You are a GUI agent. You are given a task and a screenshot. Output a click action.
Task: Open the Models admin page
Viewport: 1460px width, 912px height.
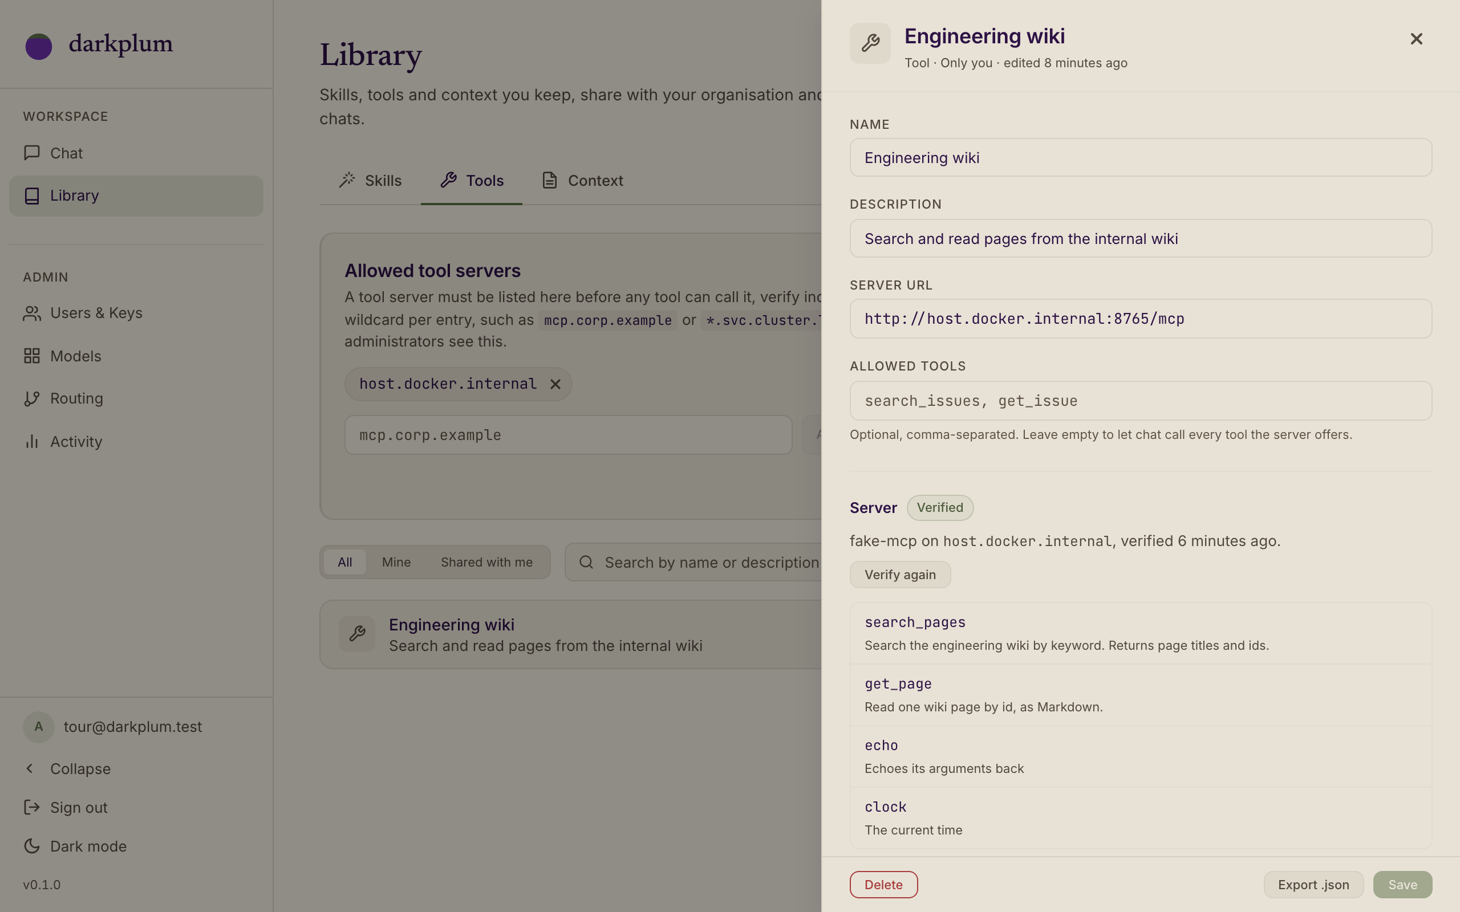136,356
